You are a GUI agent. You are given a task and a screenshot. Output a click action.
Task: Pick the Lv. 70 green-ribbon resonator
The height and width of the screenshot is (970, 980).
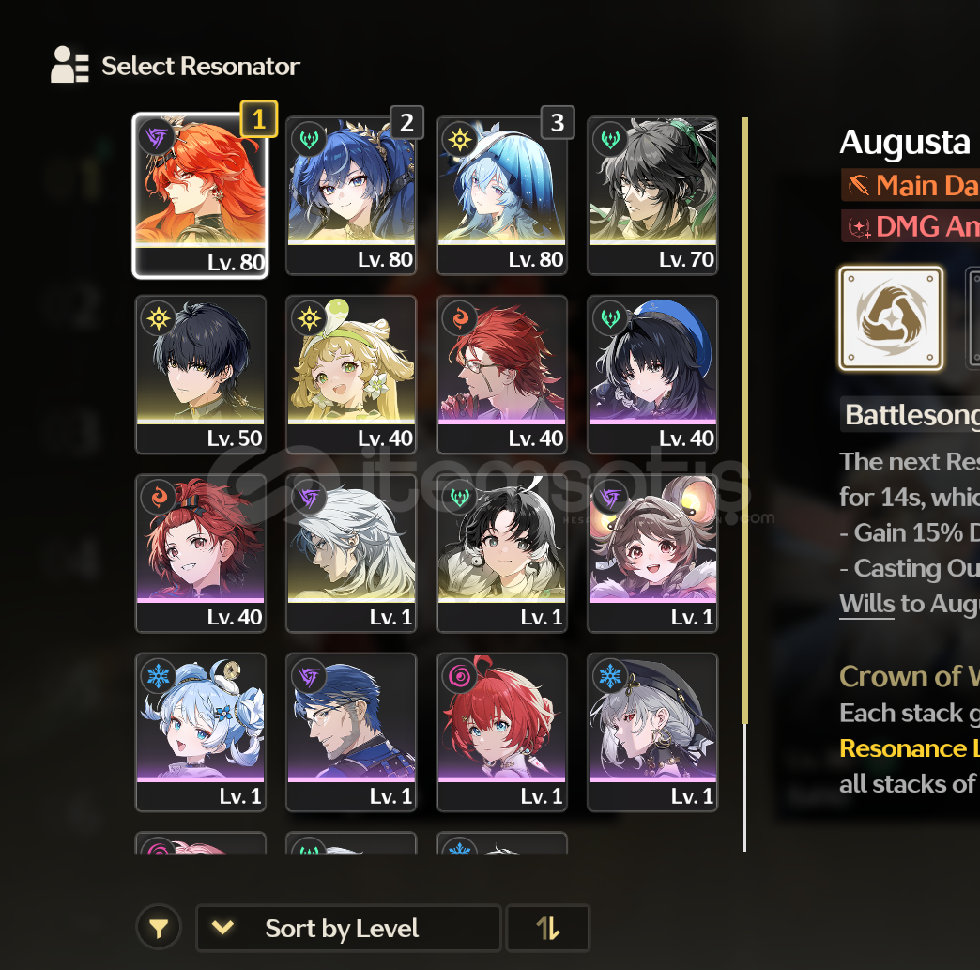[652, 195]
